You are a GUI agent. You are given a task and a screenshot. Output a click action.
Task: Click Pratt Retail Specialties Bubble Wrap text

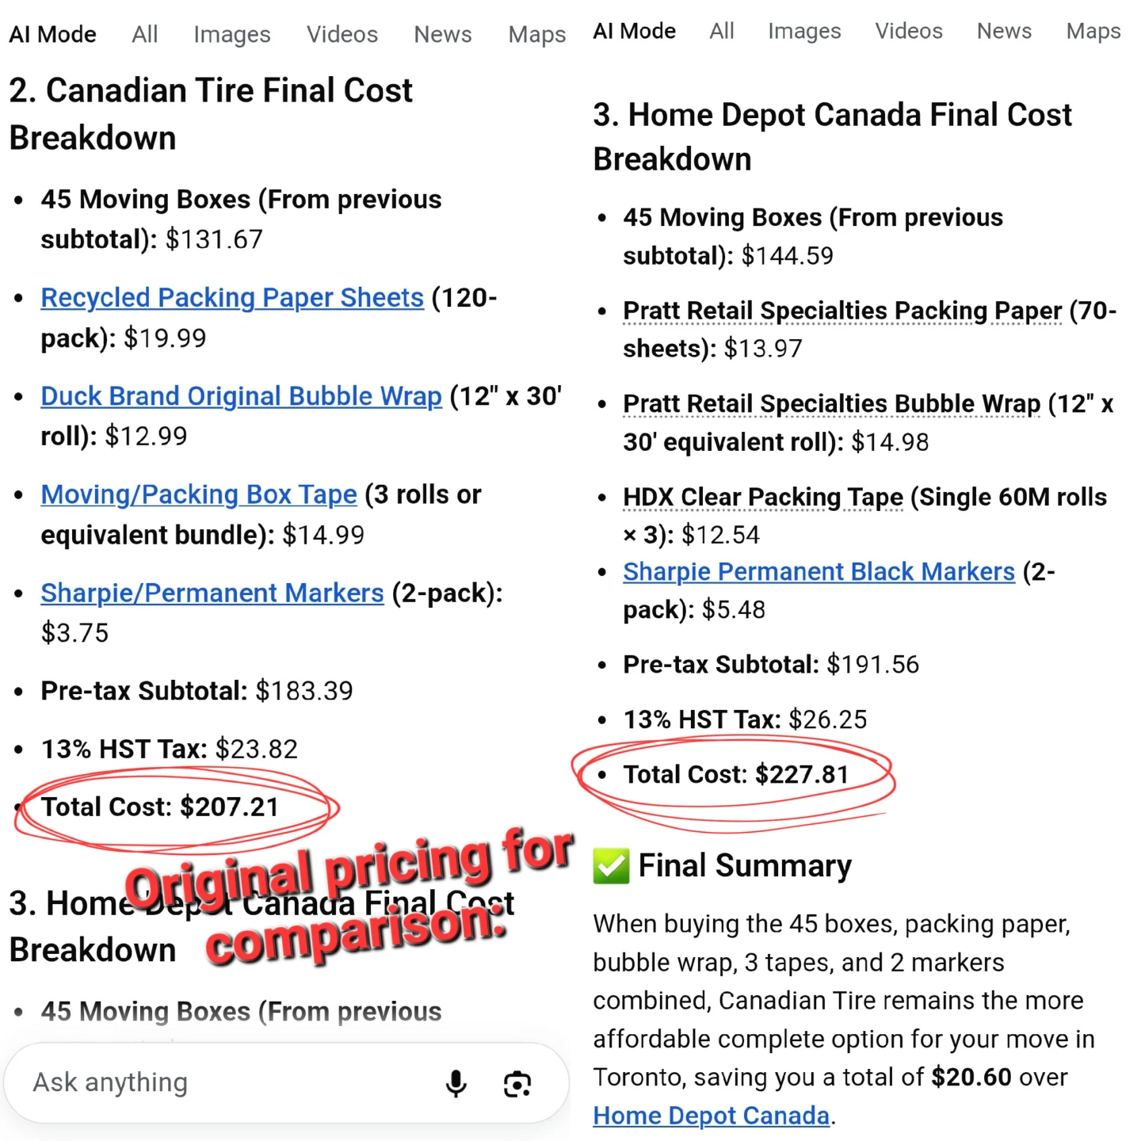click(831, 404)
